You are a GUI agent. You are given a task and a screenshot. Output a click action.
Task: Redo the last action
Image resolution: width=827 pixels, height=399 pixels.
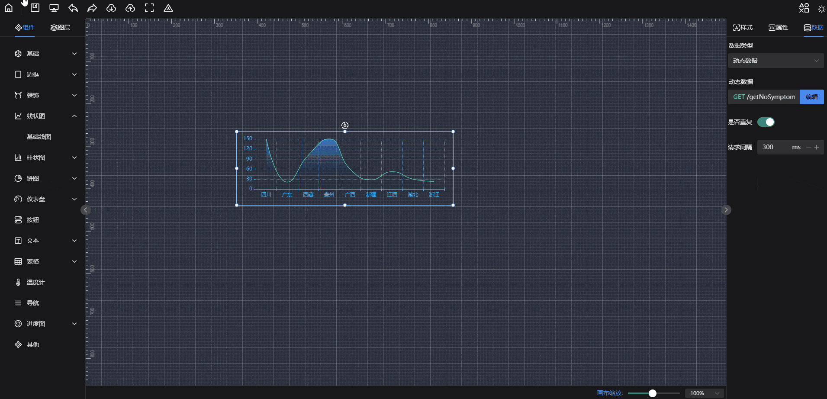tap(92, 8)
